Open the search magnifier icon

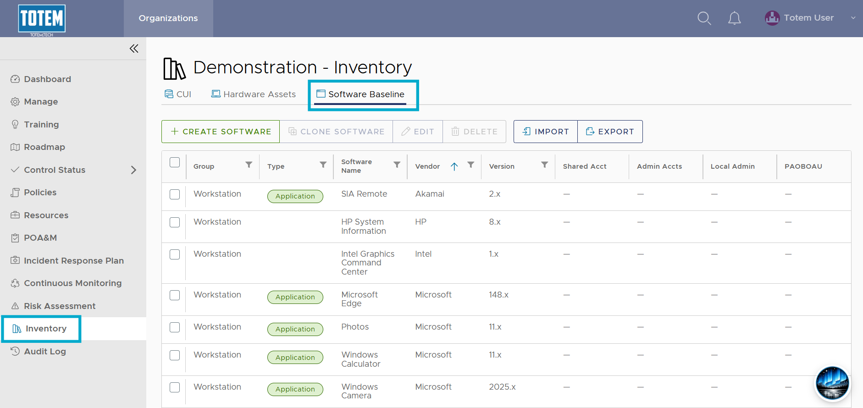[x=704, y=18]
